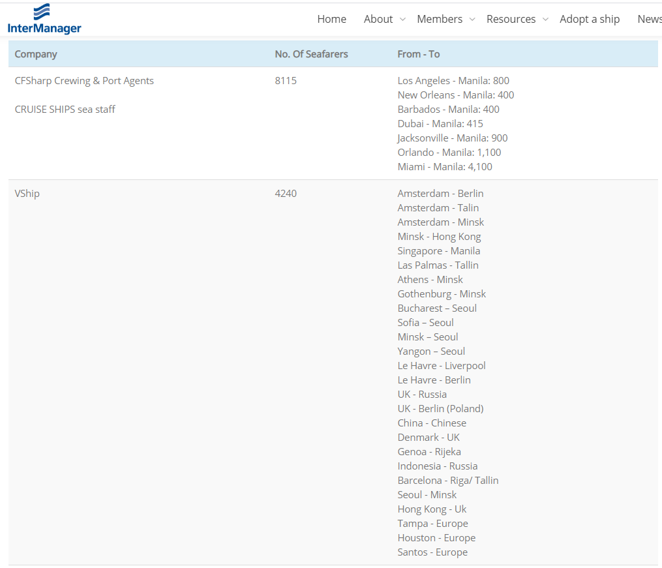The image size is (662, 568).
Task: Go to Adopt a ship page
Action: tap(590, 19)
